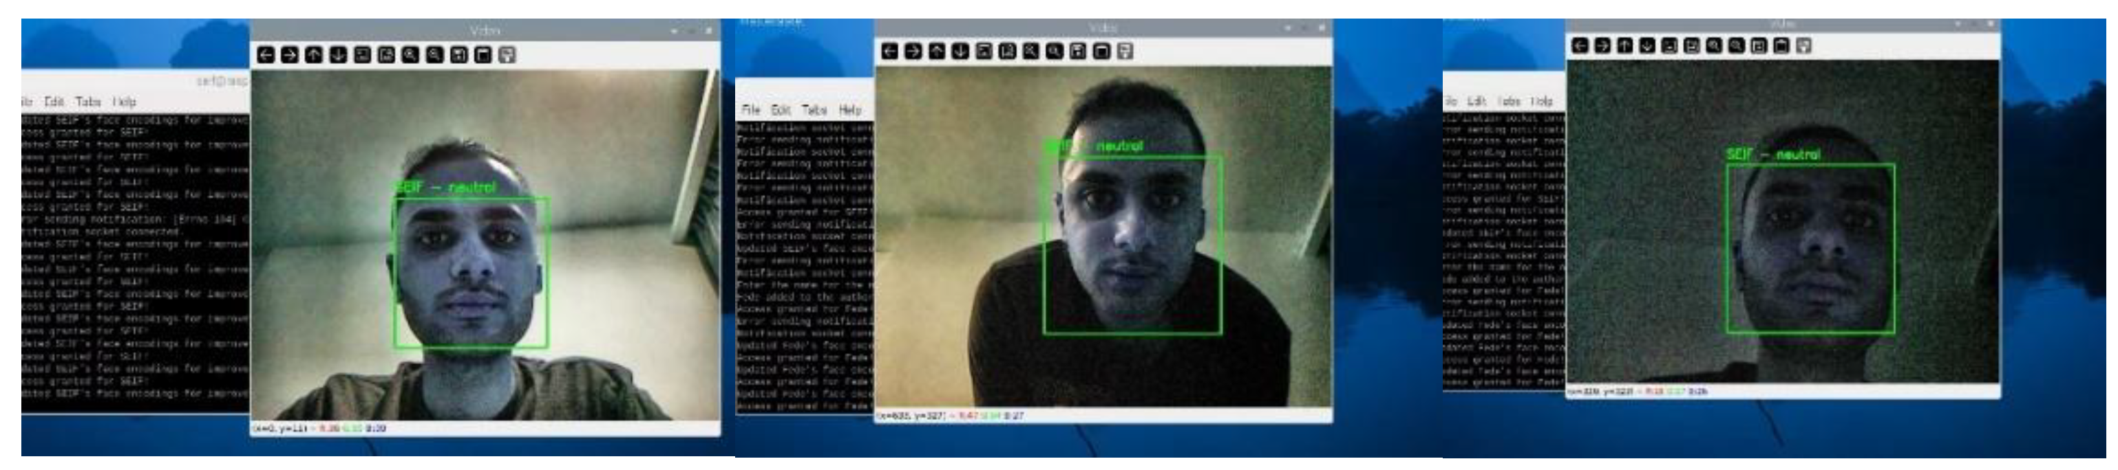Open the File menu in the middle terminal

(750, 110)
